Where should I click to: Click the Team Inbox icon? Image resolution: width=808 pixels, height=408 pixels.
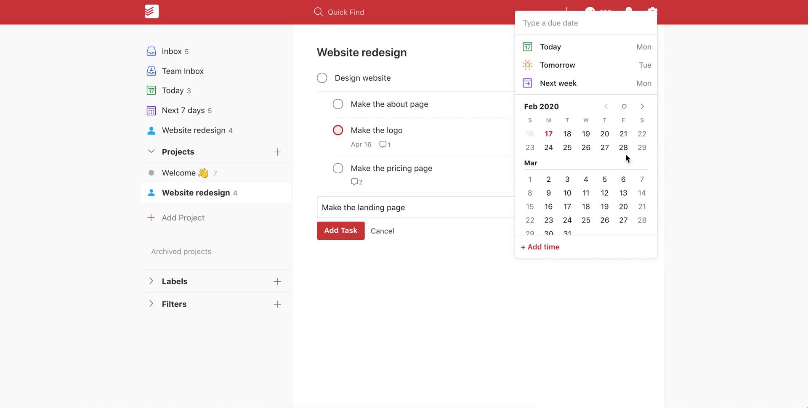[151, 71]
